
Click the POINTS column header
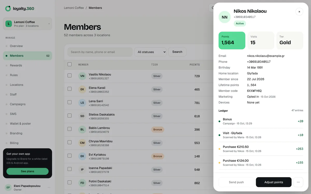click(195, 65)
